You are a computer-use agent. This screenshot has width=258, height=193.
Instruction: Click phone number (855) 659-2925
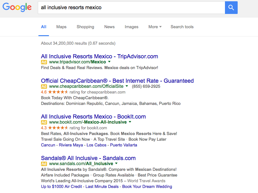pyautogui.click(x=146, y=87)
